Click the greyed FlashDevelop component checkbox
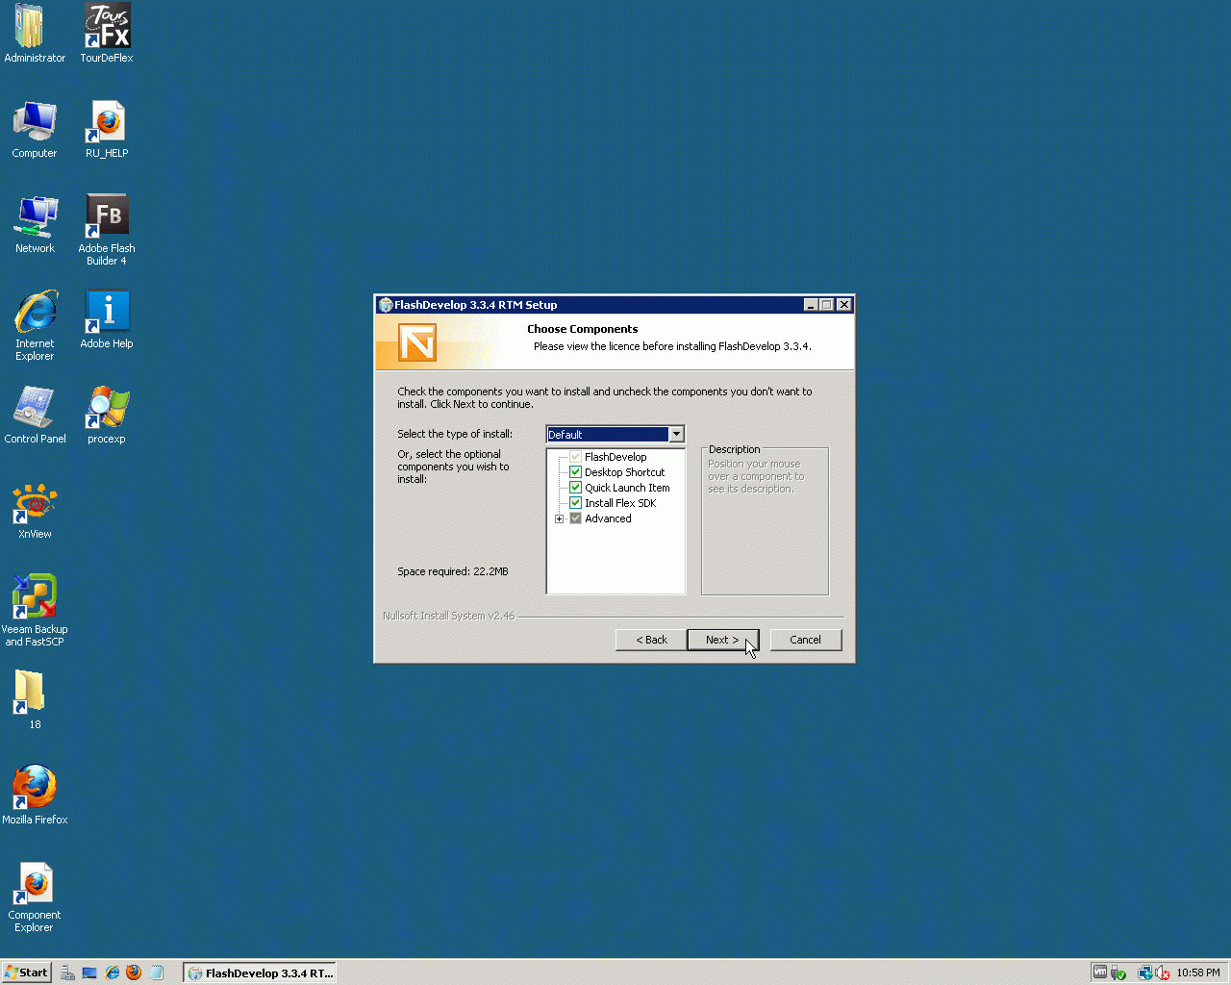Viewport: 1231px width, 985px height. pyautogui.click(x=575, y=457)
